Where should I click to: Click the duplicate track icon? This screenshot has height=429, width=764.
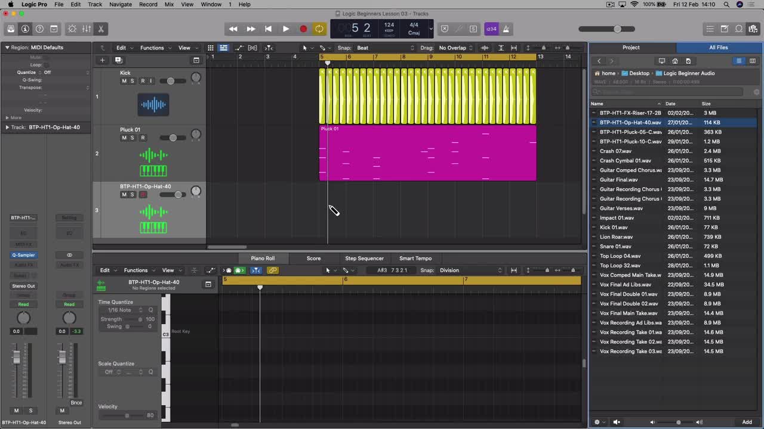(x=118, y=60)
